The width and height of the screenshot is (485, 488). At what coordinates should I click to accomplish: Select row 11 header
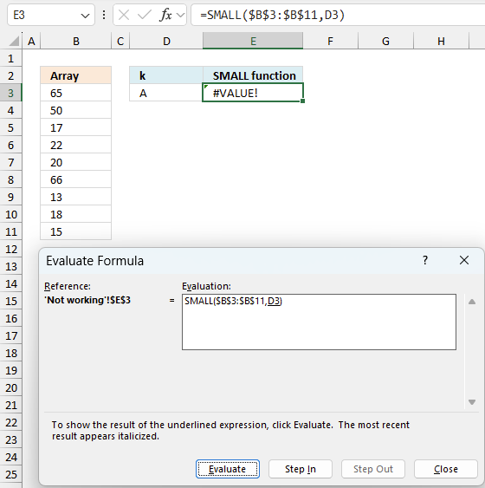(x=11, y=231)
